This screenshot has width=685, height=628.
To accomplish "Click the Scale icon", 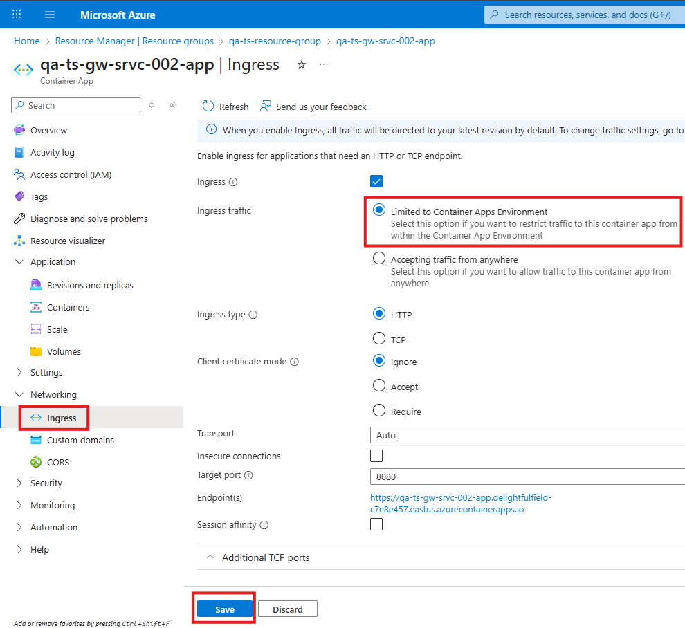I will (36, 330).
